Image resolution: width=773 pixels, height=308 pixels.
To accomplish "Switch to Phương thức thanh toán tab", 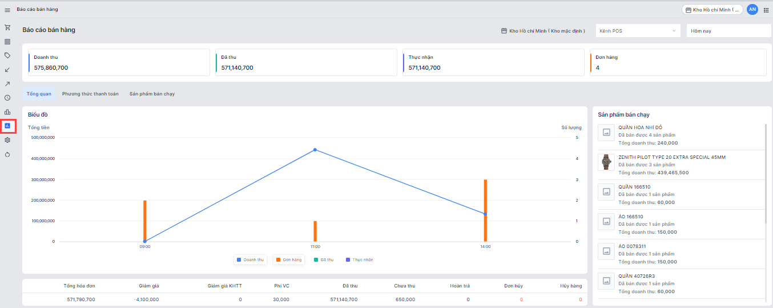I will click(90, 94).
